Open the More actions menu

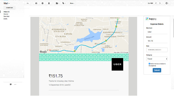coord(72,3)
